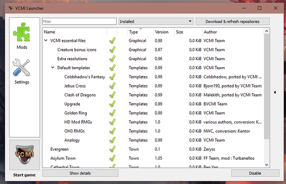Select the Coldshadow's Fantasy template

[153, 77]
